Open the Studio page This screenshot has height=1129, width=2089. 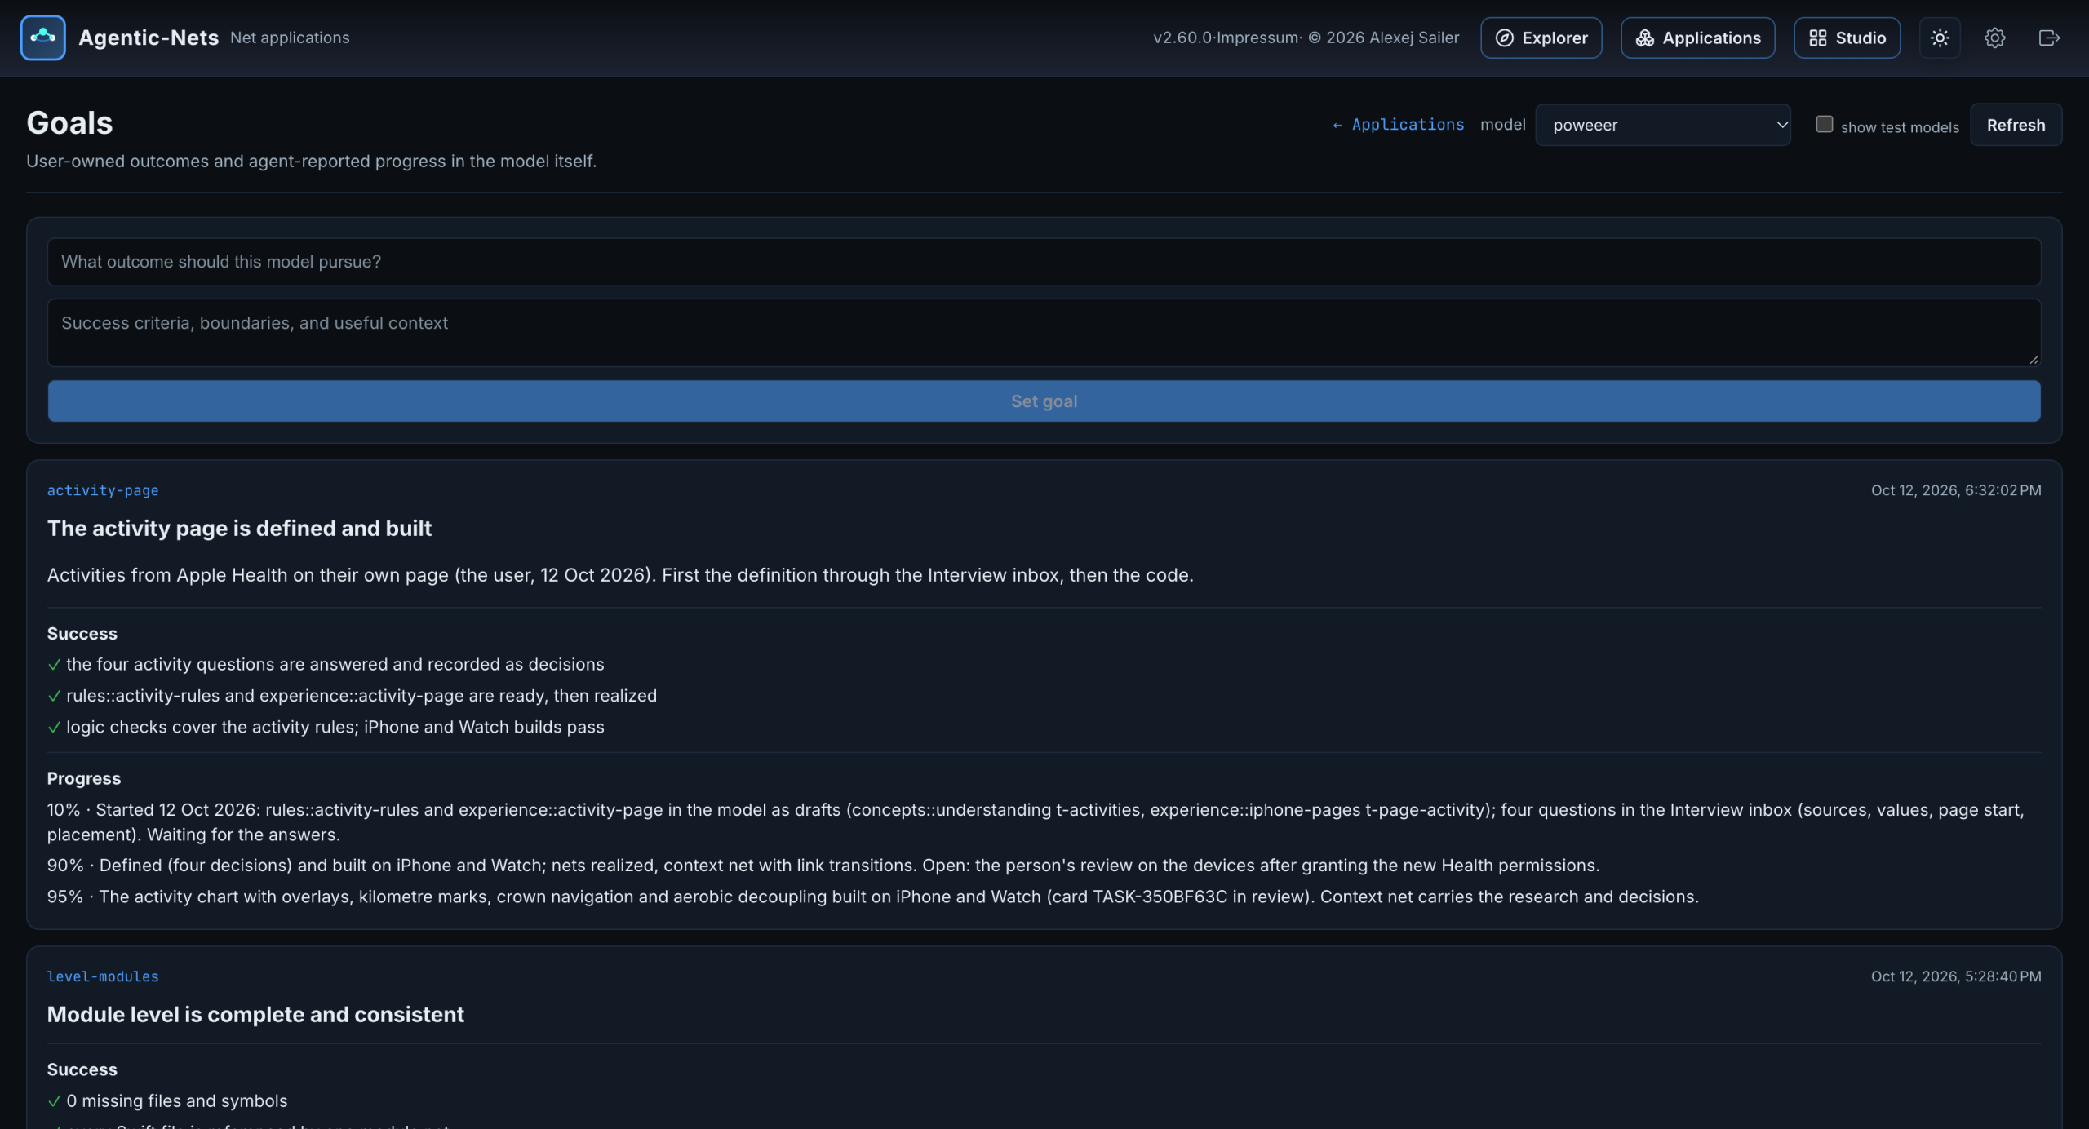click(1847, 38)
